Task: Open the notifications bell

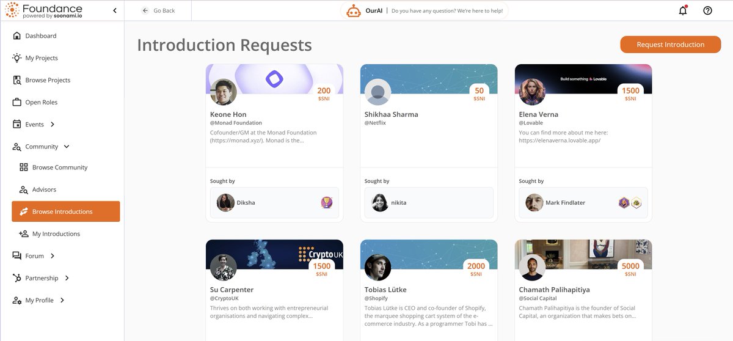Action: pyautogui.click(x=683, y=10)
